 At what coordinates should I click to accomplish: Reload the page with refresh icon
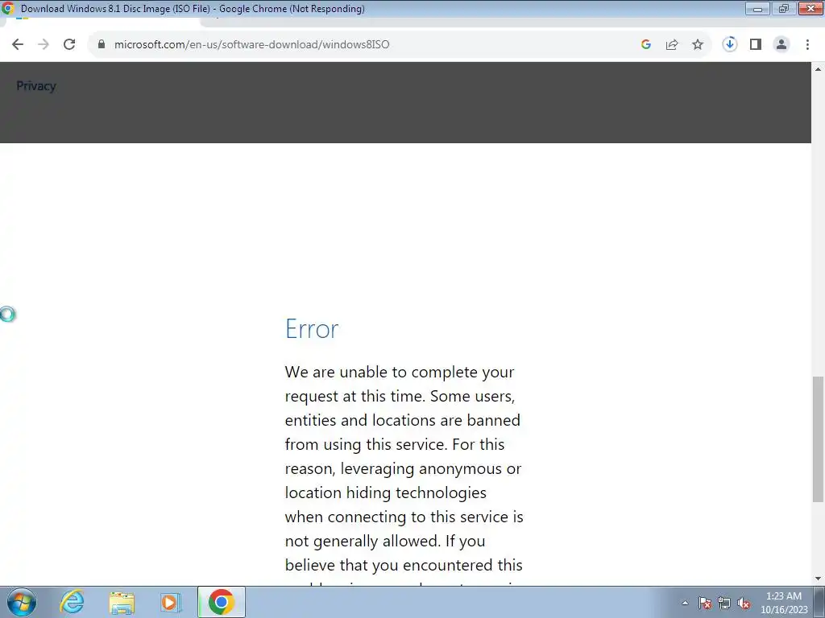(69, 45)
